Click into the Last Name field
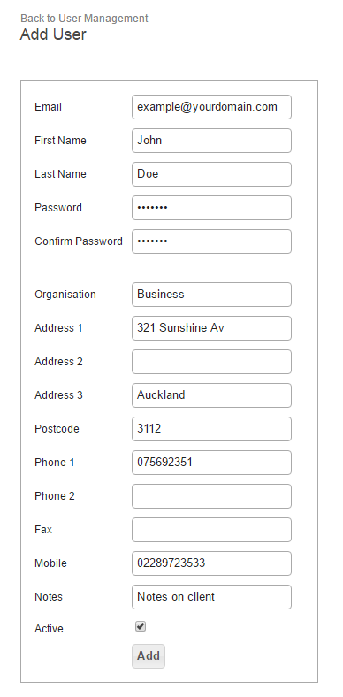Viewport: 343px width, 697px height. 211,173
